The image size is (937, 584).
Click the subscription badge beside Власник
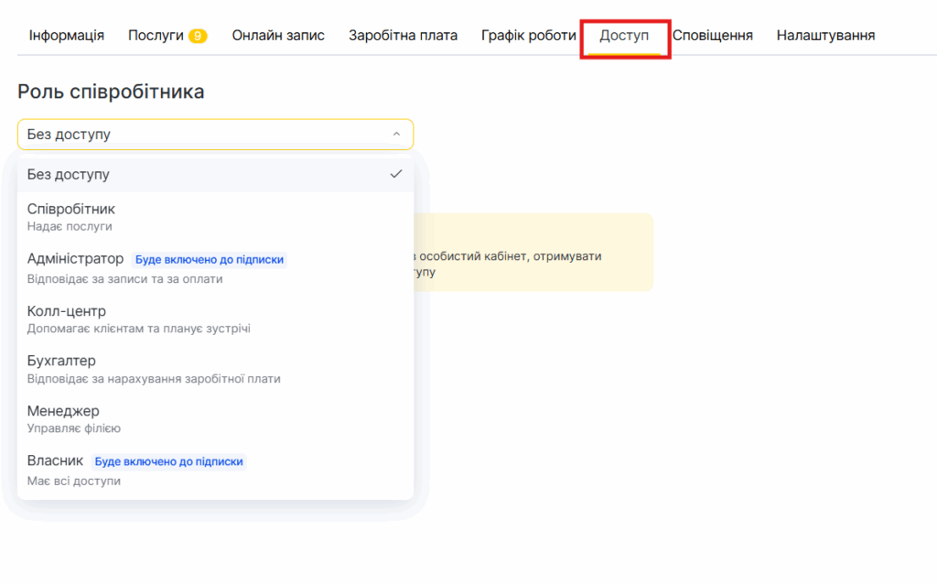coord(169,461)
